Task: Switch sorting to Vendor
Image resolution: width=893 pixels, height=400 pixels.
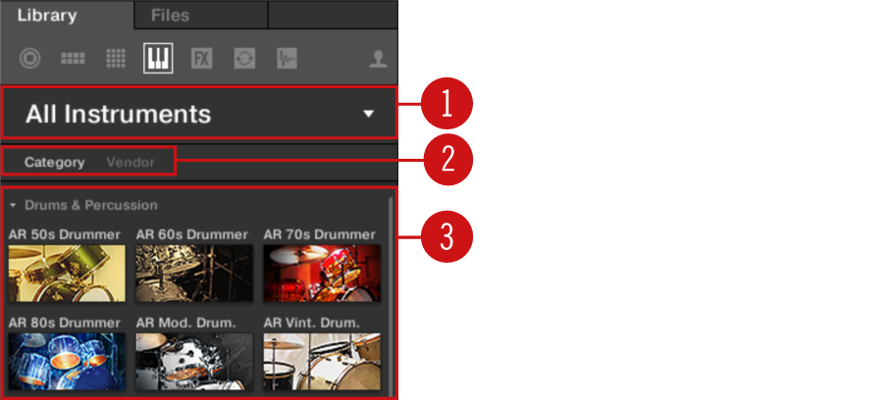Action: pyautogui.click(x=131, y=162)
